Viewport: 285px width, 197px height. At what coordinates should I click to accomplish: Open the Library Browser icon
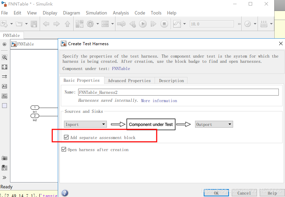coord(80,24)
